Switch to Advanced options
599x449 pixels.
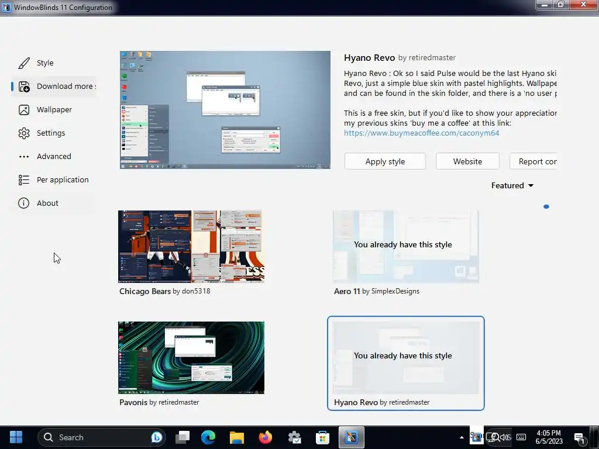pyautogui.click(x=54, y=156)
